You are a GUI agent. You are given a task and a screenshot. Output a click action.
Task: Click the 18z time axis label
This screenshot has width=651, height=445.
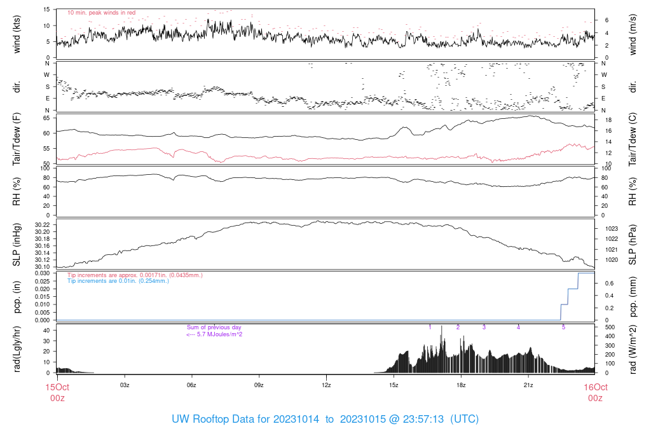(461, 385)
